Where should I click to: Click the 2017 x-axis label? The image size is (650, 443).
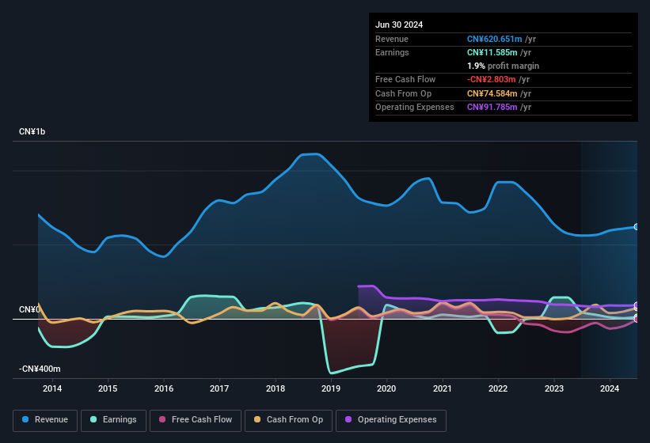[219, 388]
